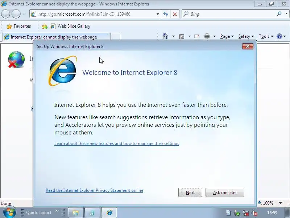This screenshot has height=218, width=290.
Task: Open the folder taskbar button
Action: coord(76,213)
